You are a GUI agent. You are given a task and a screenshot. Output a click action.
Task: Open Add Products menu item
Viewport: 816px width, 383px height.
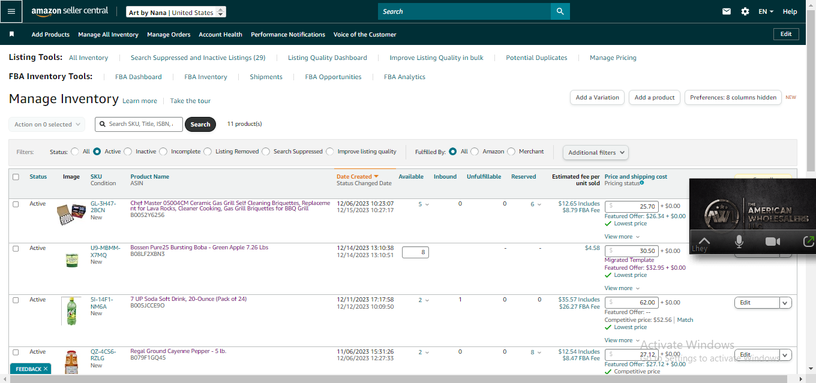tap(50, 35)
